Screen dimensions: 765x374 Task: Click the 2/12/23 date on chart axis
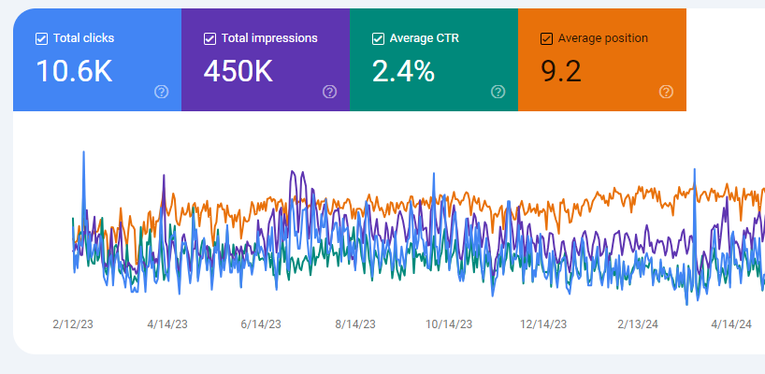[73, 324]
